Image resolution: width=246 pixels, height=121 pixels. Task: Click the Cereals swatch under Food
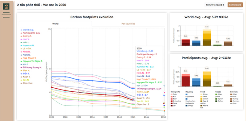click(x=201, y=99)
